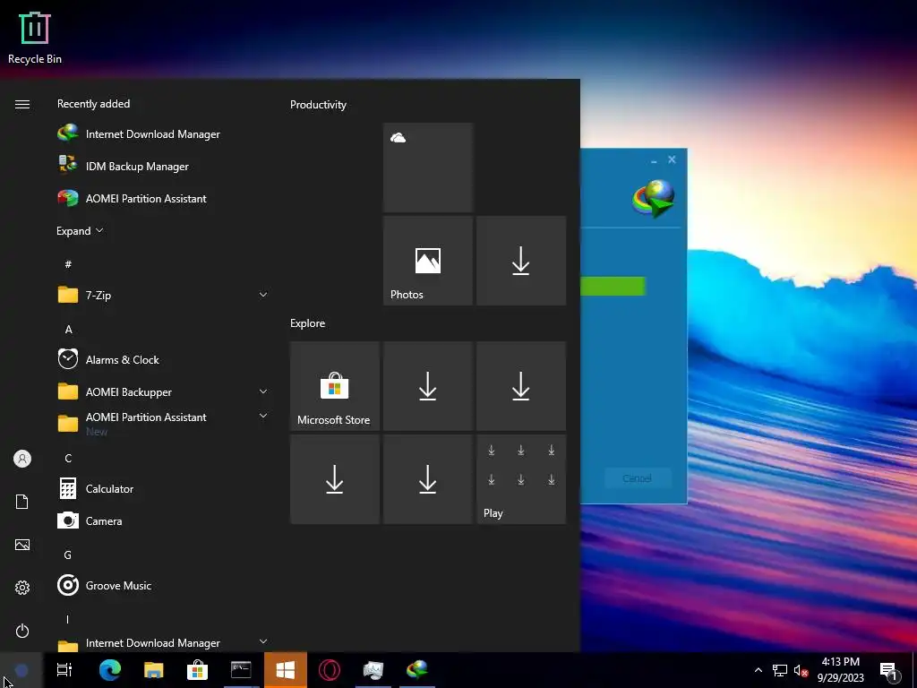This screenshot has height=688, width=917.
Task: Open Documents from Start sidebar
Action: tap(22, 502)
